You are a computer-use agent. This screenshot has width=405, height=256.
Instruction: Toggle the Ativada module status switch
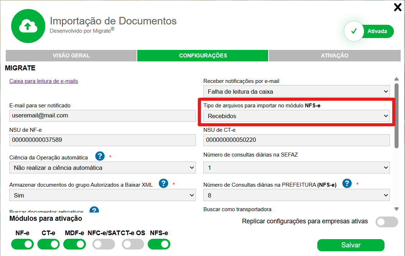click(369, 32)
